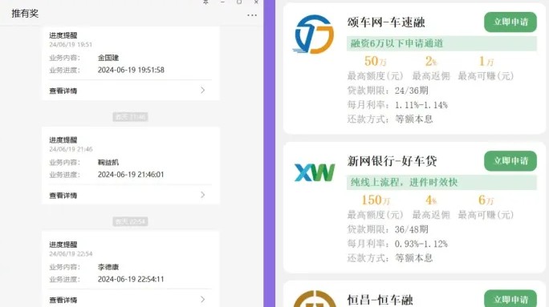Click the 推有奖 chat title

(25, 14)
